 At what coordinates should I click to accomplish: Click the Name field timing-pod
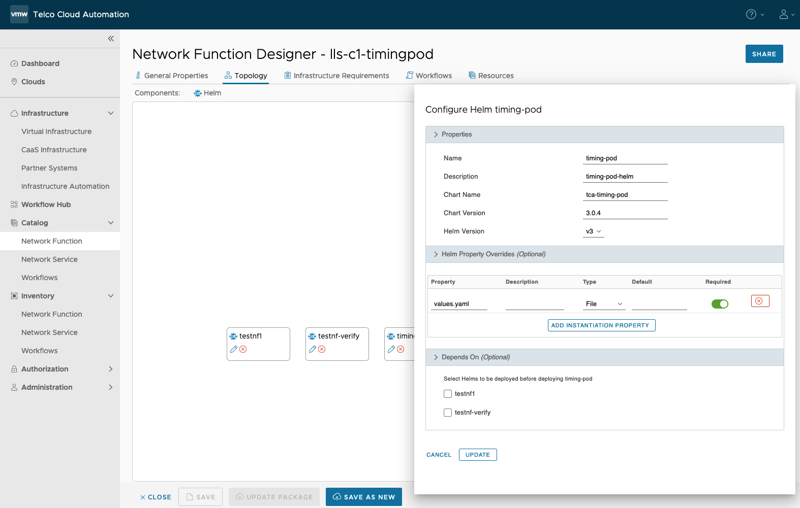point(625,158)
